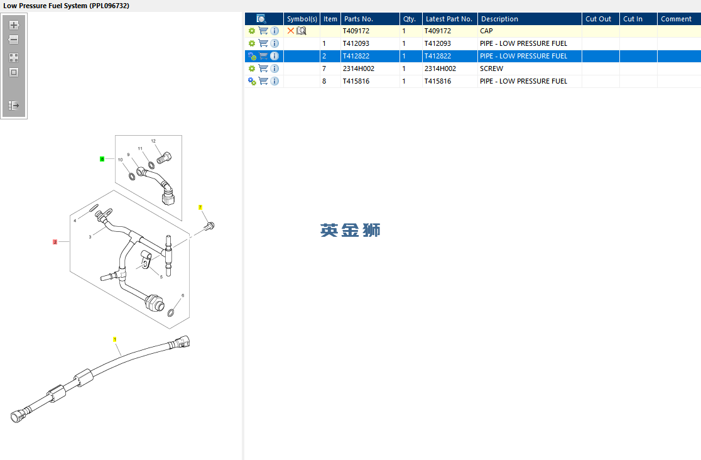Select red callout 2 in diagram
This screenshot has width=701, height=460.
point(55,242)
